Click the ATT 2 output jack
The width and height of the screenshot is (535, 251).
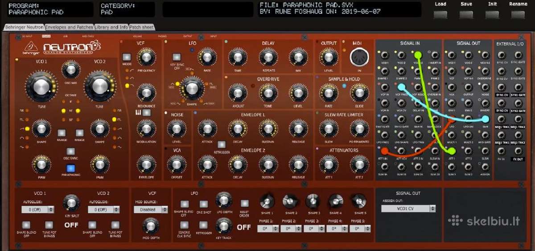pos(468,151)
